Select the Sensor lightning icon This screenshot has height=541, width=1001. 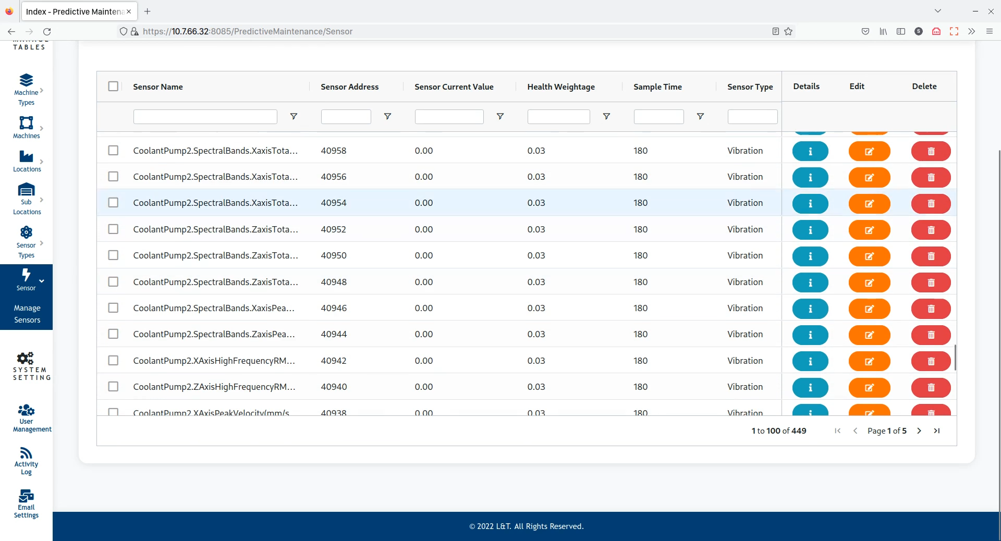pyautogui.click(x=26, y=275)
